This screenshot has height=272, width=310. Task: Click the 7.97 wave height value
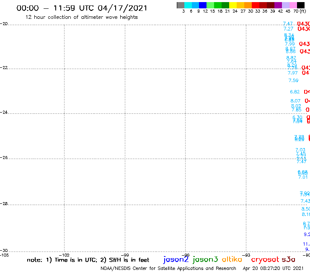click(x=292, y=73)
